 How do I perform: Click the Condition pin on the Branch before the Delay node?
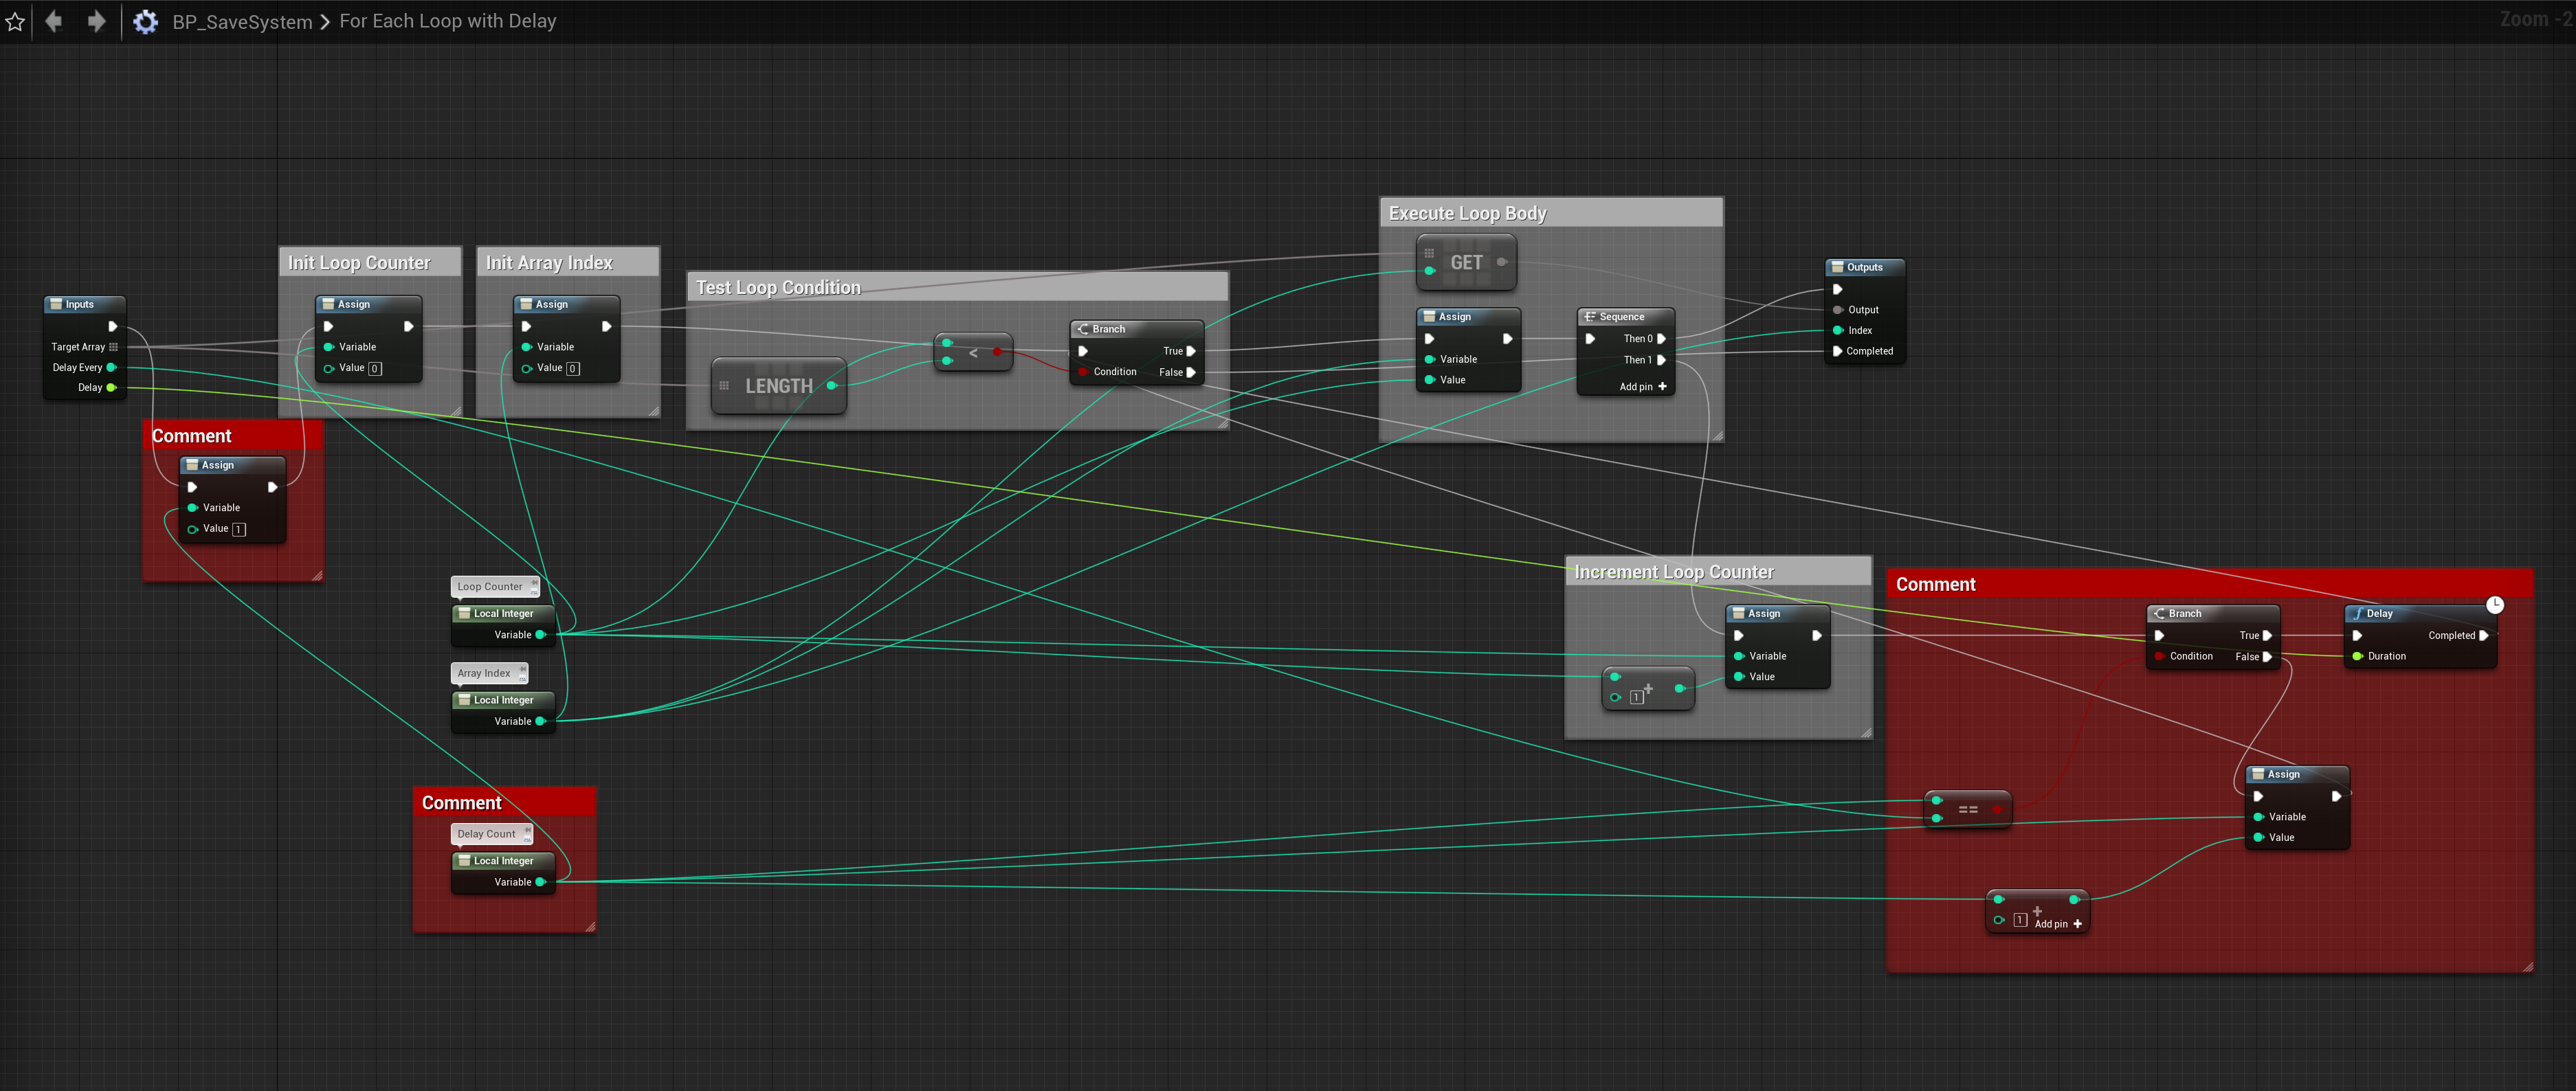point(2159,656)
